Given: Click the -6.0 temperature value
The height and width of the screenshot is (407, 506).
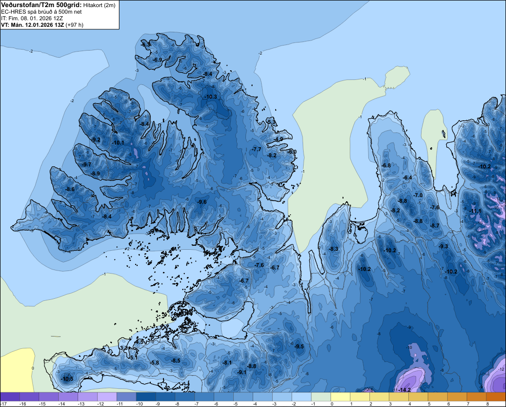Looking at the screenshot, I should (x=292, y=152).
